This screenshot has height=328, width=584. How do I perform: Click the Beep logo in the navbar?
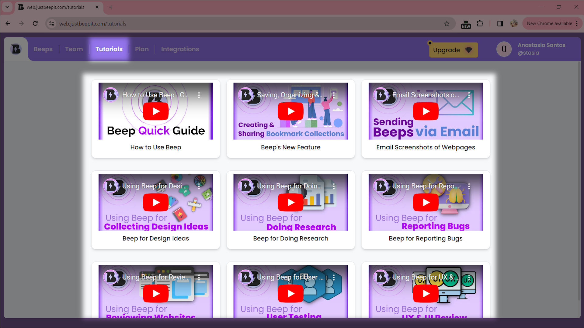16,49
